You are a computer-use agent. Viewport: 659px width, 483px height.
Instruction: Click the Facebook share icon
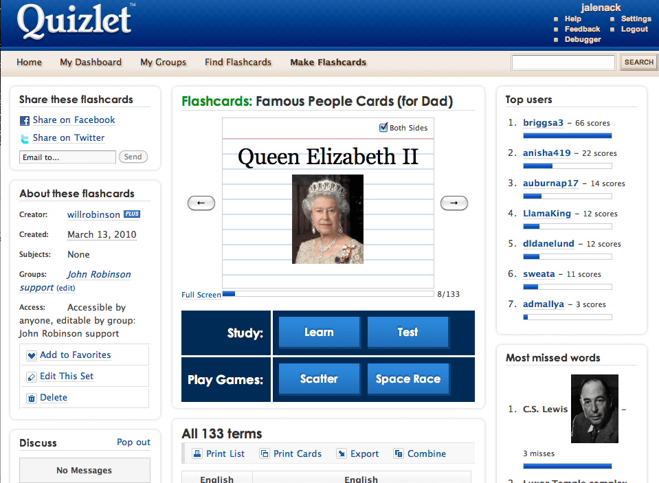pos(25,120)
